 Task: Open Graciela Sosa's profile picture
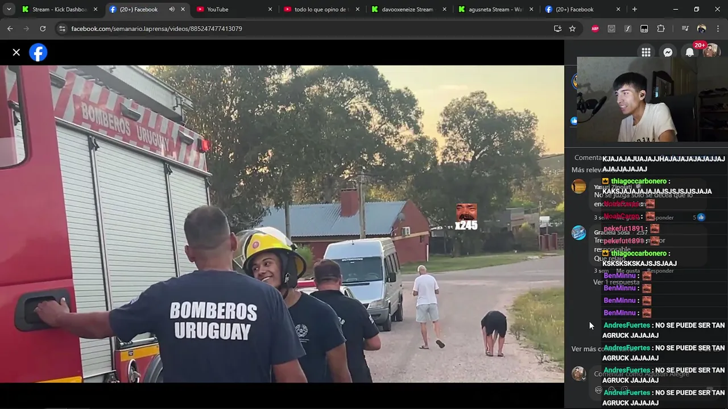578,232
